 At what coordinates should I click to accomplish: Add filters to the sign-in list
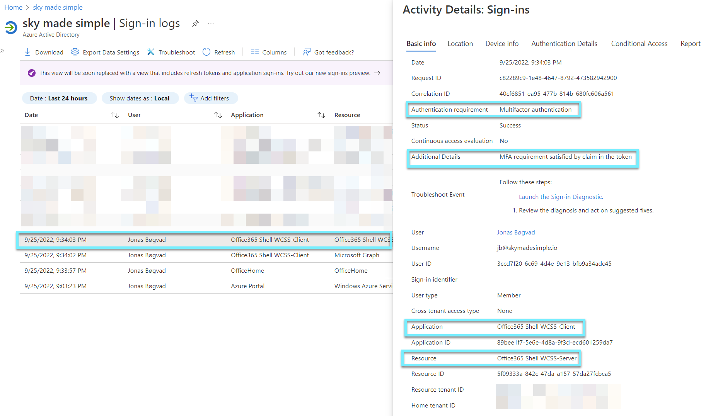coord(211,98)
